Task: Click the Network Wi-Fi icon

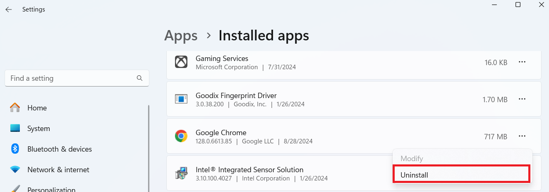Action: [15, 170]
